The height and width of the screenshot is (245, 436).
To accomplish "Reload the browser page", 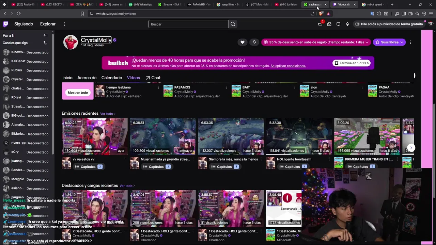I will pos(18,14).
